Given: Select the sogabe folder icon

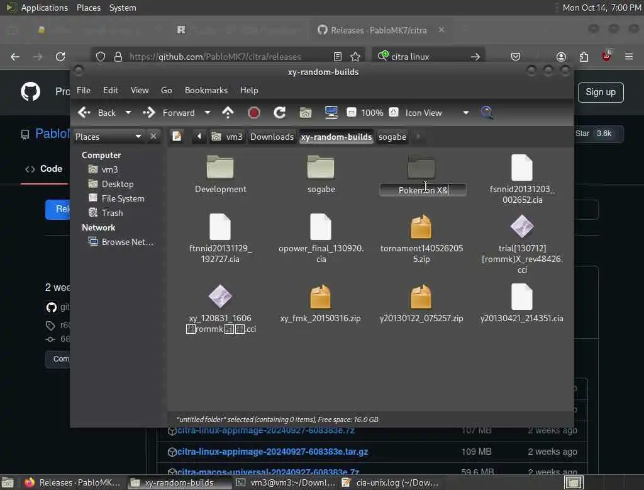Looking at the screenshot, I should pos(321,168).
